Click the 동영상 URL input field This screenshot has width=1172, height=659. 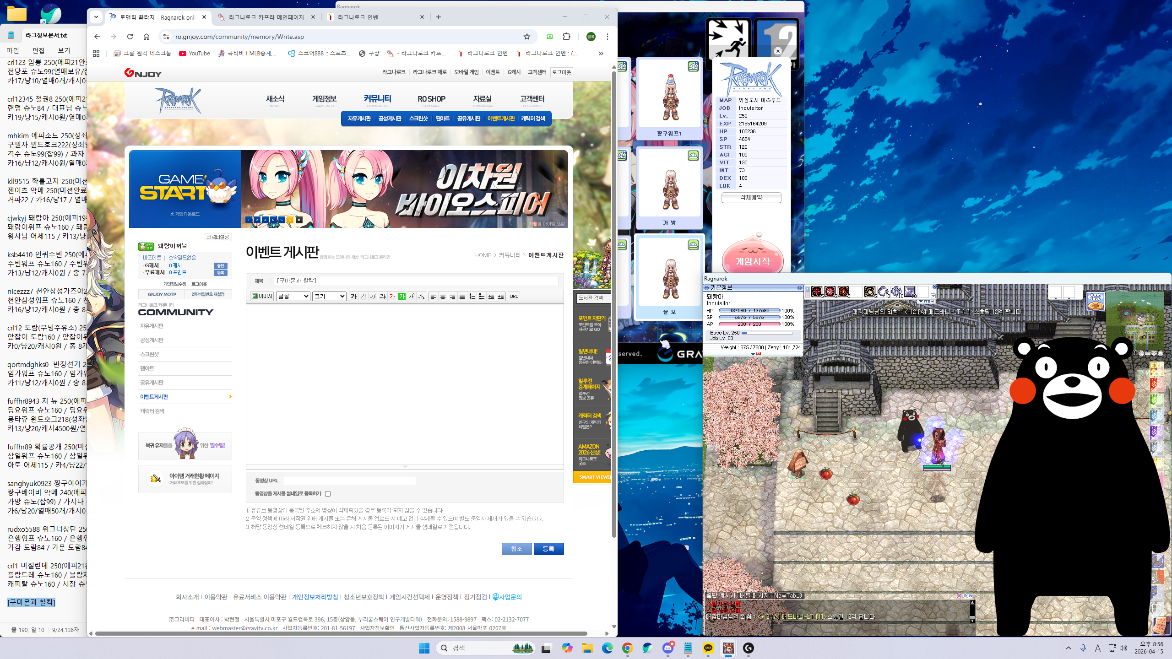point(349,481)
